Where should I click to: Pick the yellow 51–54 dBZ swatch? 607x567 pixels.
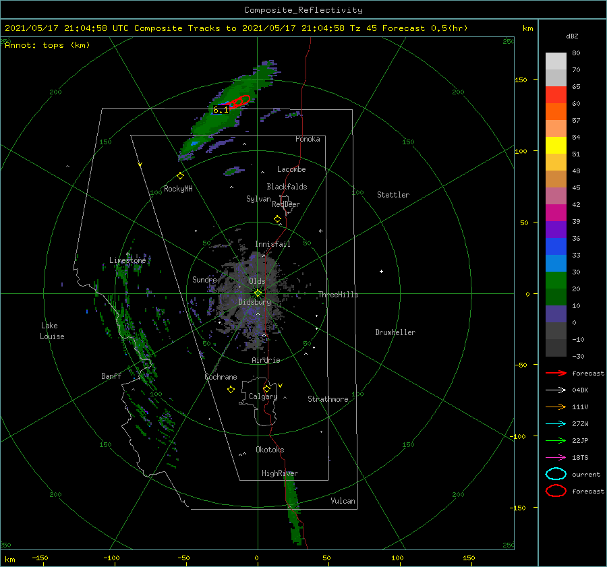tap(556, 145)
